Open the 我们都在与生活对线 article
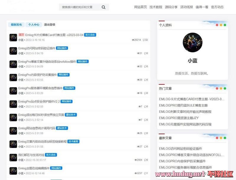The width and height of the screenshot is (236, 180). 31,155
